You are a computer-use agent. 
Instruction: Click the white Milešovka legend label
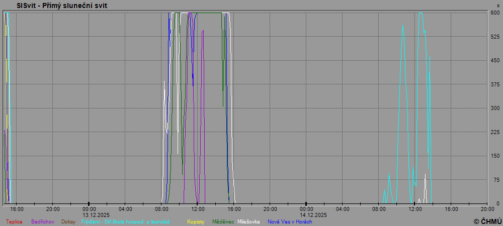(248, 221)
